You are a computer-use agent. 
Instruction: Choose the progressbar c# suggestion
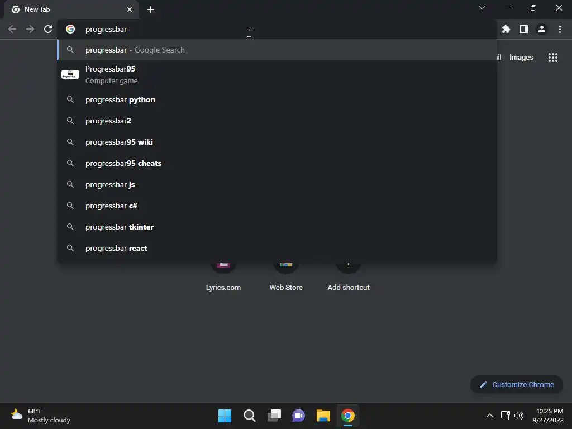click(x=277, y=206)
